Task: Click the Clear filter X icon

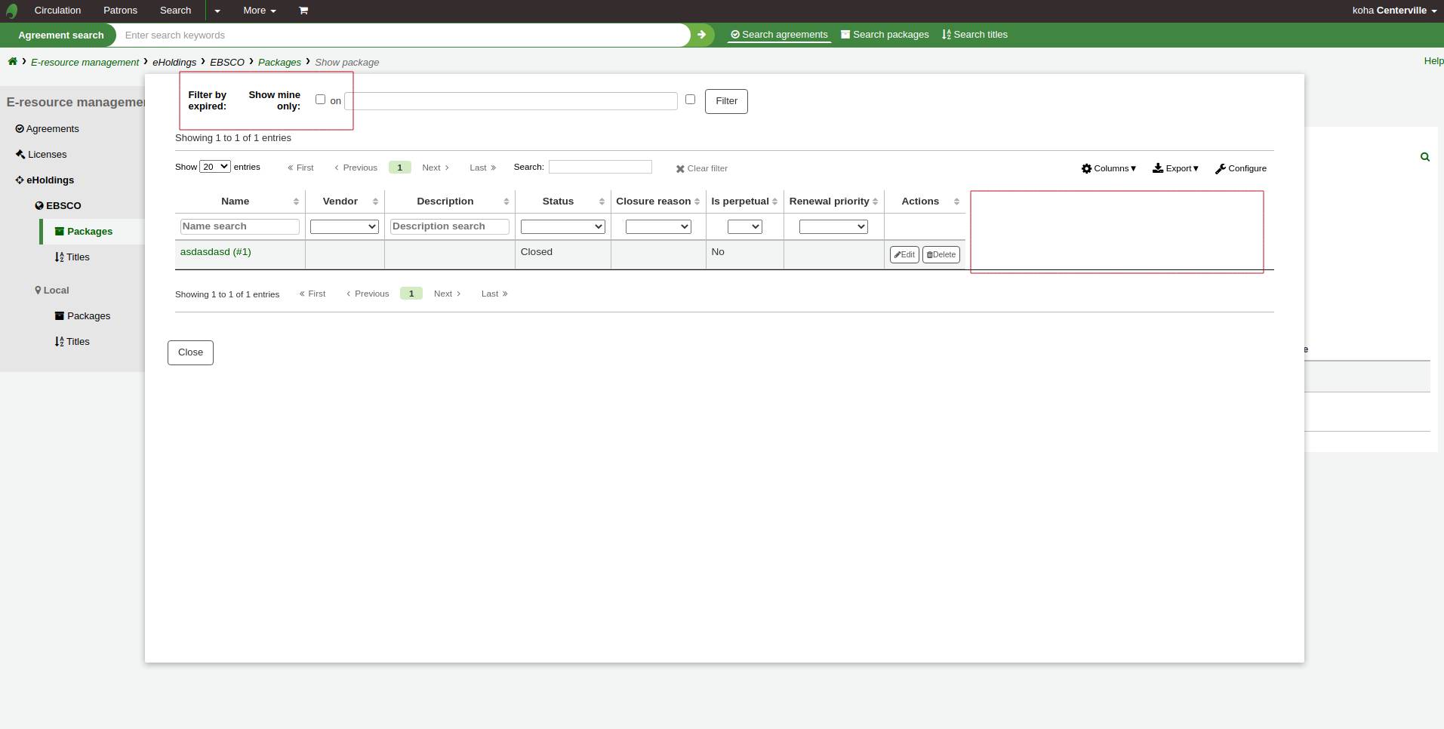Action: tap(680, 169)
